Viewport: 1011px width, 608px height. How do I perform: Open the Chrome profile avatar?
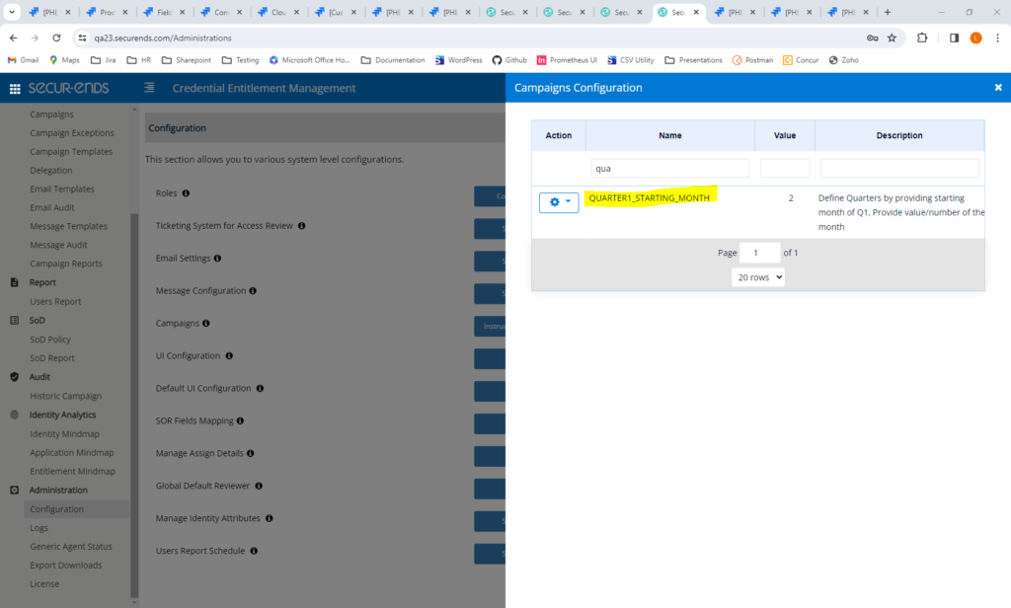coord(975,38)
